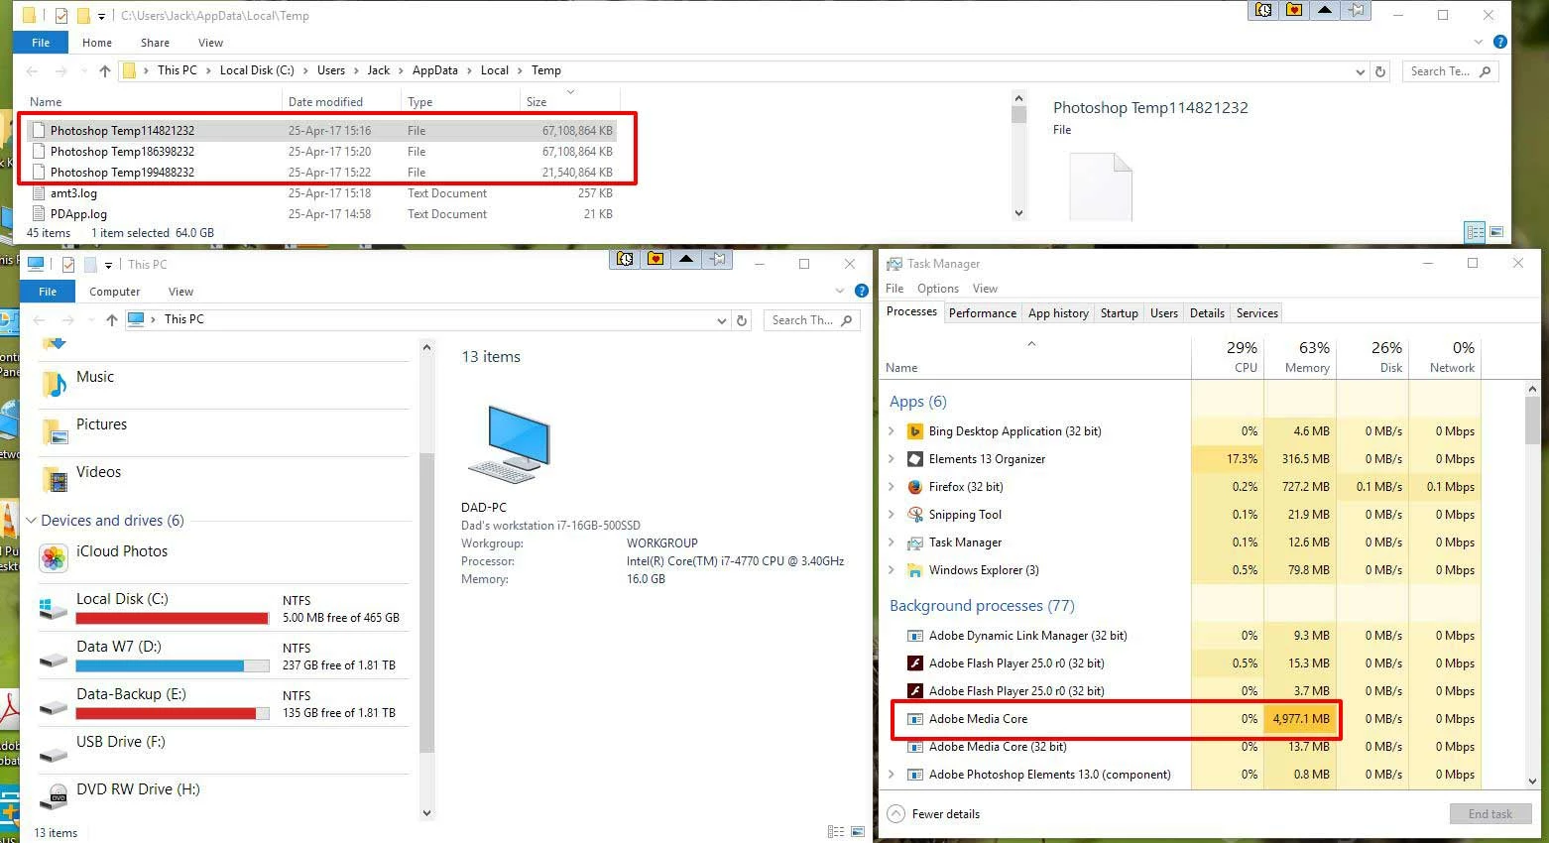Click Task Manager process list scrollbar down arrow
Screen dimensions: 1549x843
tap(1532, 782)
